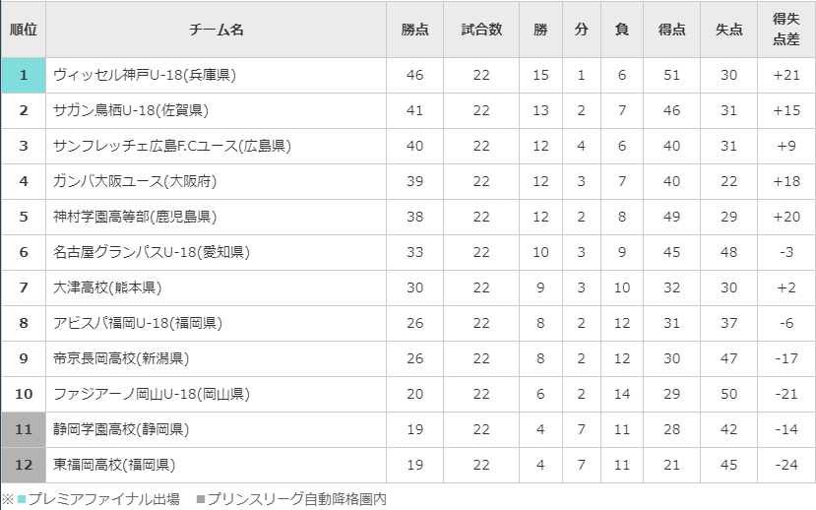Viewport: 816px width, 510px height.
Task: Select team サガン鳥栖U-18(佐賀県)
Action: coord(131,110)
